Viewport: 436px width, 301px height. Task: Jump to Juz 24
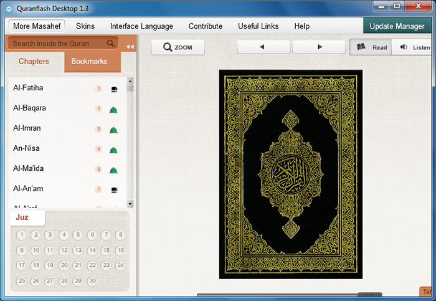click(x=120, y=265)
